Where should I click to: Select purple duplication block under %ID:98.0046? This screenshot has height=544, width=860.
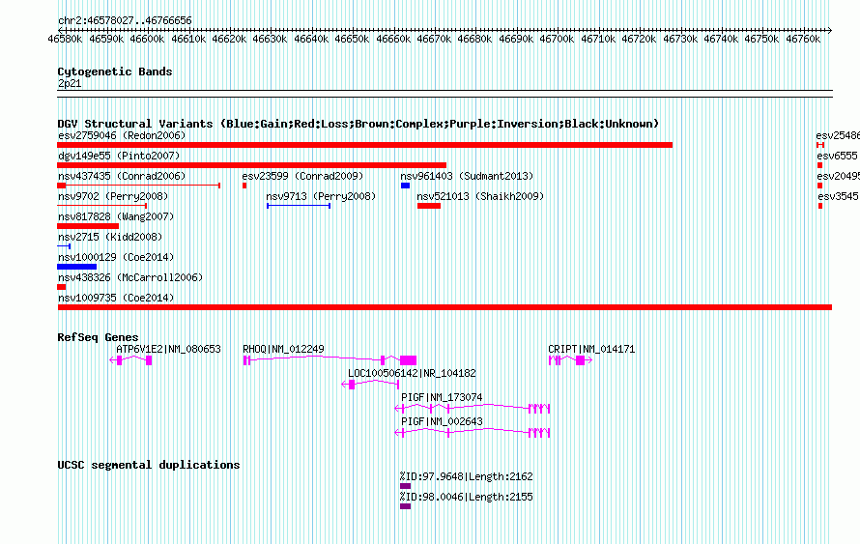405,506
